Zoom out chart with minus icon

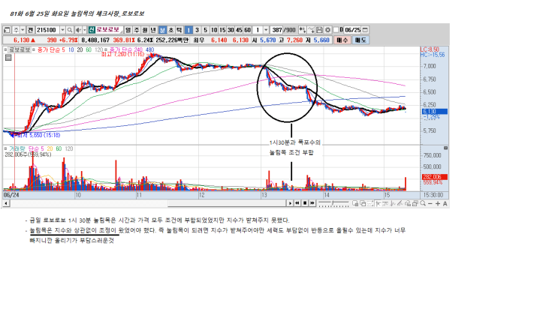(x=430, y=203)
